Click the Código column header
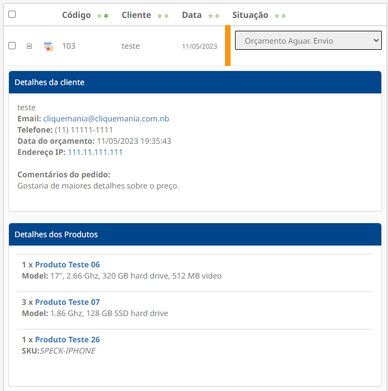The image size is (388, 391). [x=76, y=15]
